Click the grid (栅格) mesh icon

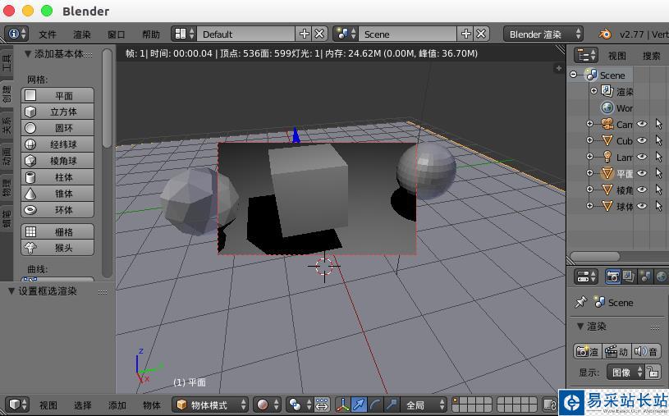[30, 231]
